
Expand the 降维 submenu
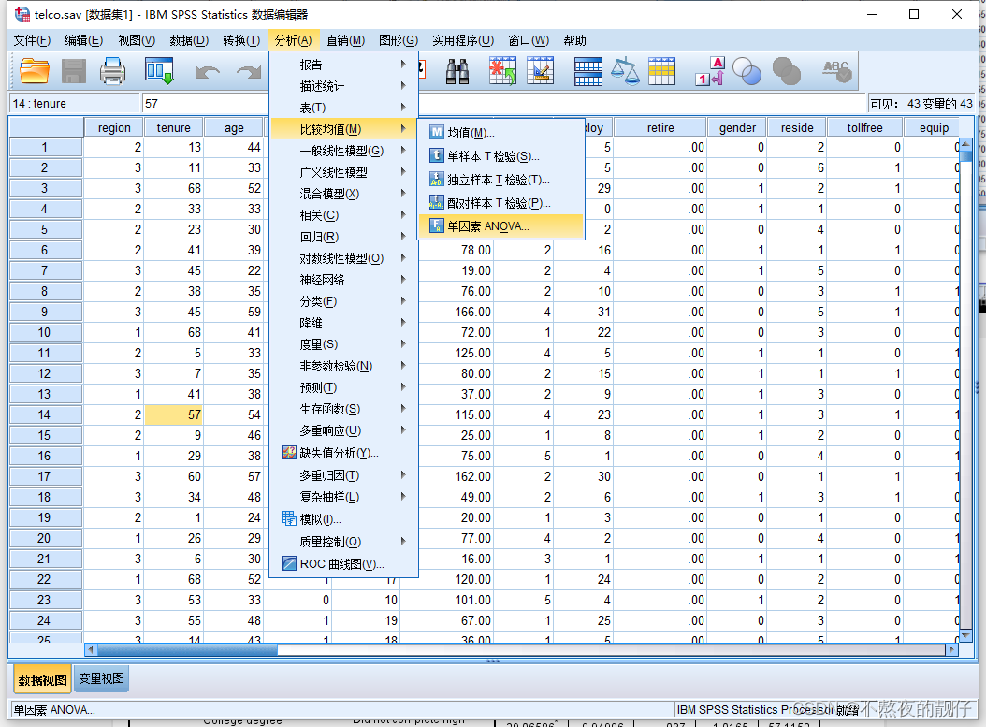[x=343, y=323]
